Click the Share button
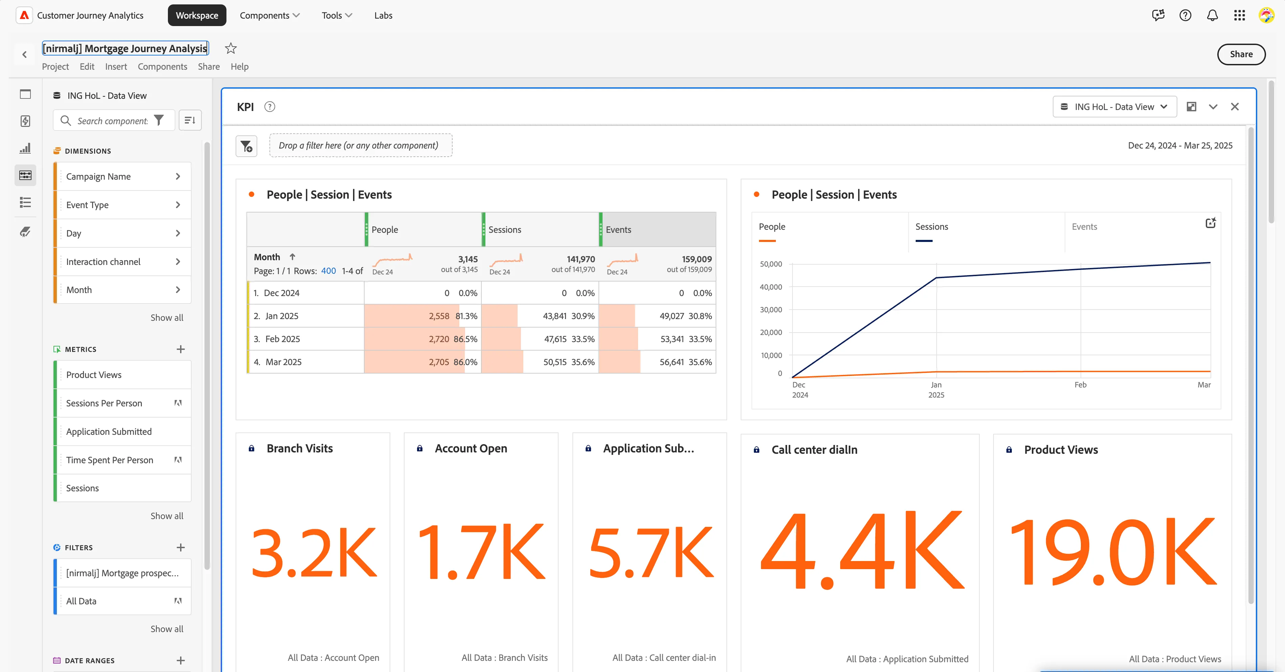 tap(1241, 54)
